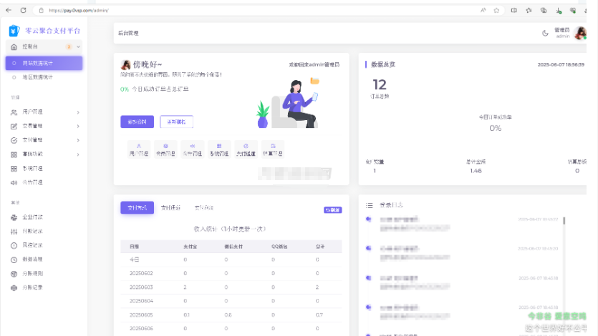Open the 结算管理 document shortcut tile

coord(273,149)
